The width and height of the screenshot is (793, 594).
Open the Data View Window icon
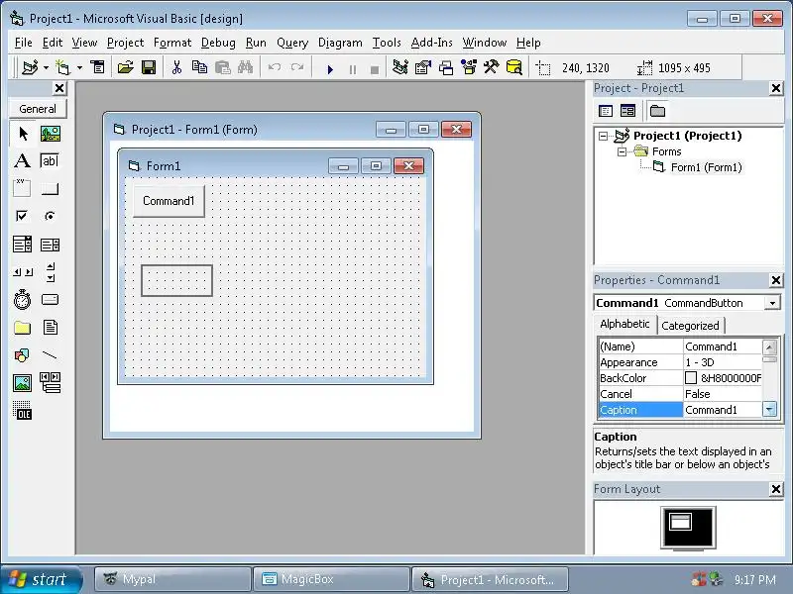click(x=513, y=67)
